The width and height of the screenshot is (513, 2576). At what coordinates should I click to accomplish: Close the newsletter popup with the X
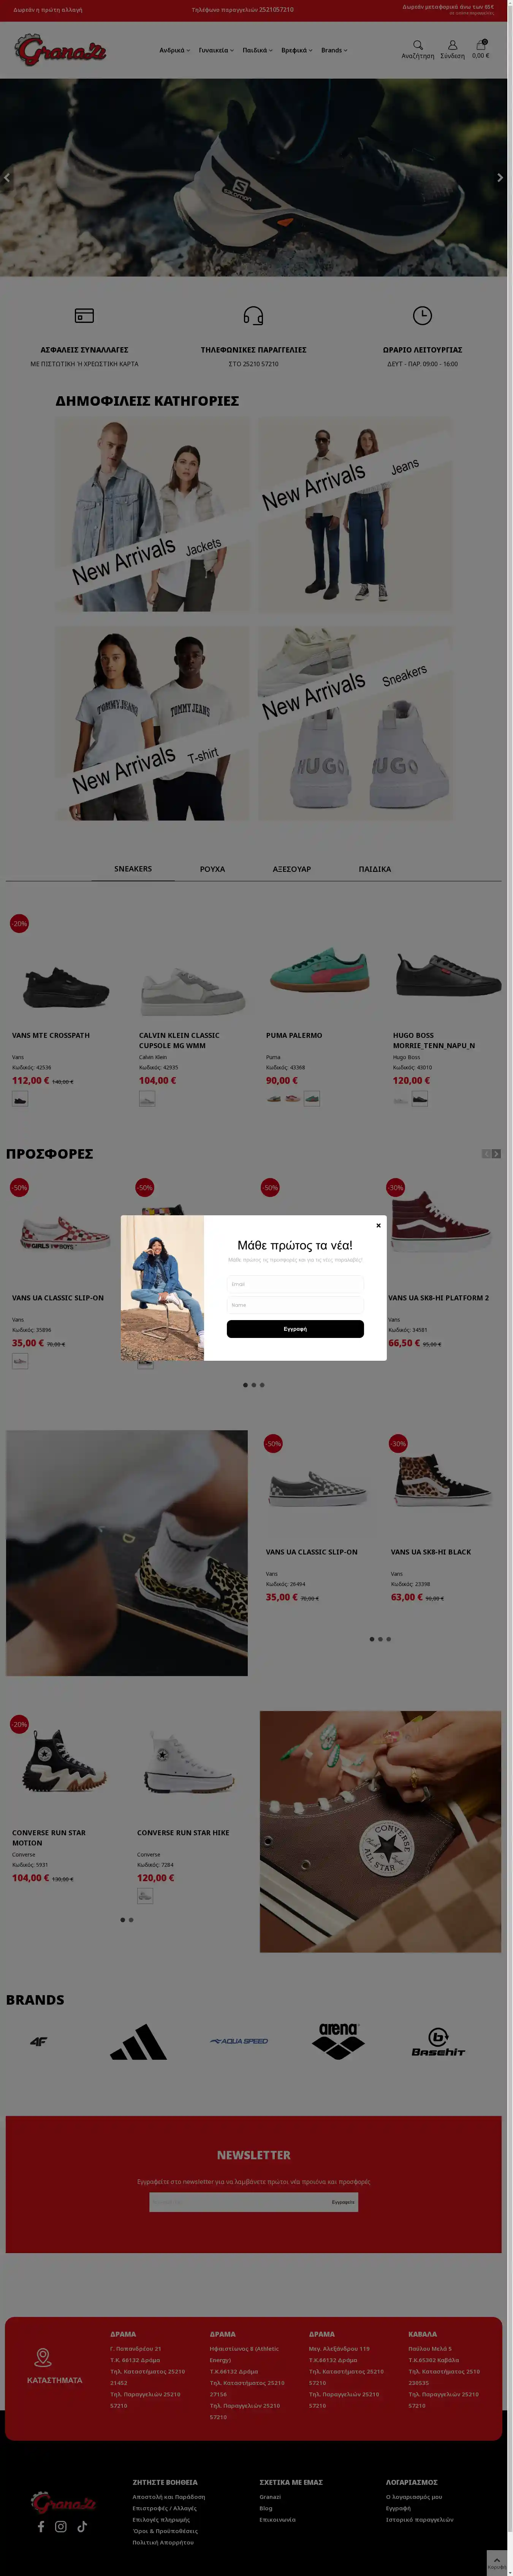point(378,1225)
